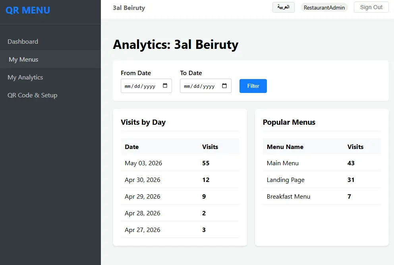Select the Breakfast Menu row name

(288, 196)
